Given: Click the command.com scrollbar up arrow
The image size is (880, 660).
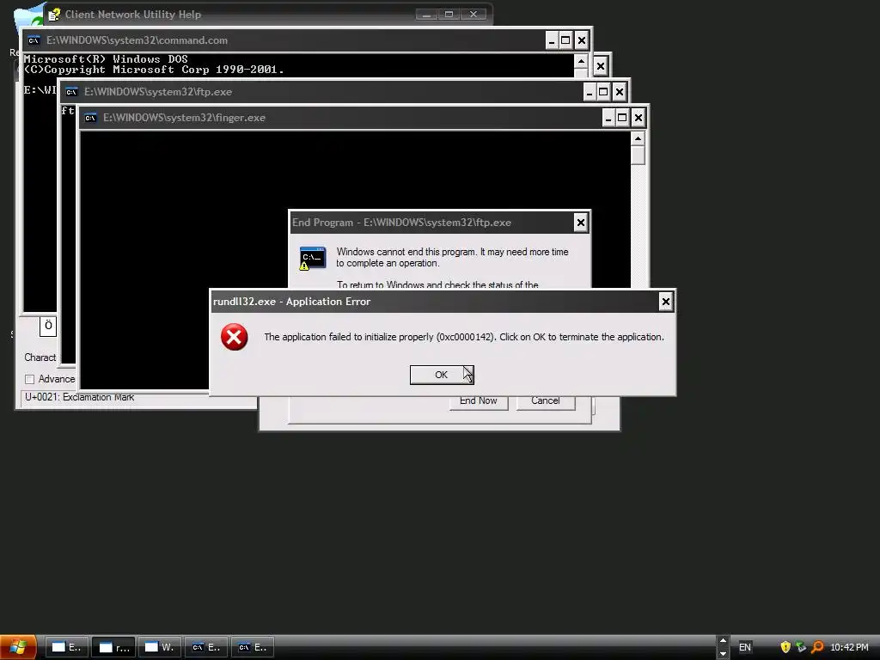Looking at the screenshot, I should (x=581, y=61).
